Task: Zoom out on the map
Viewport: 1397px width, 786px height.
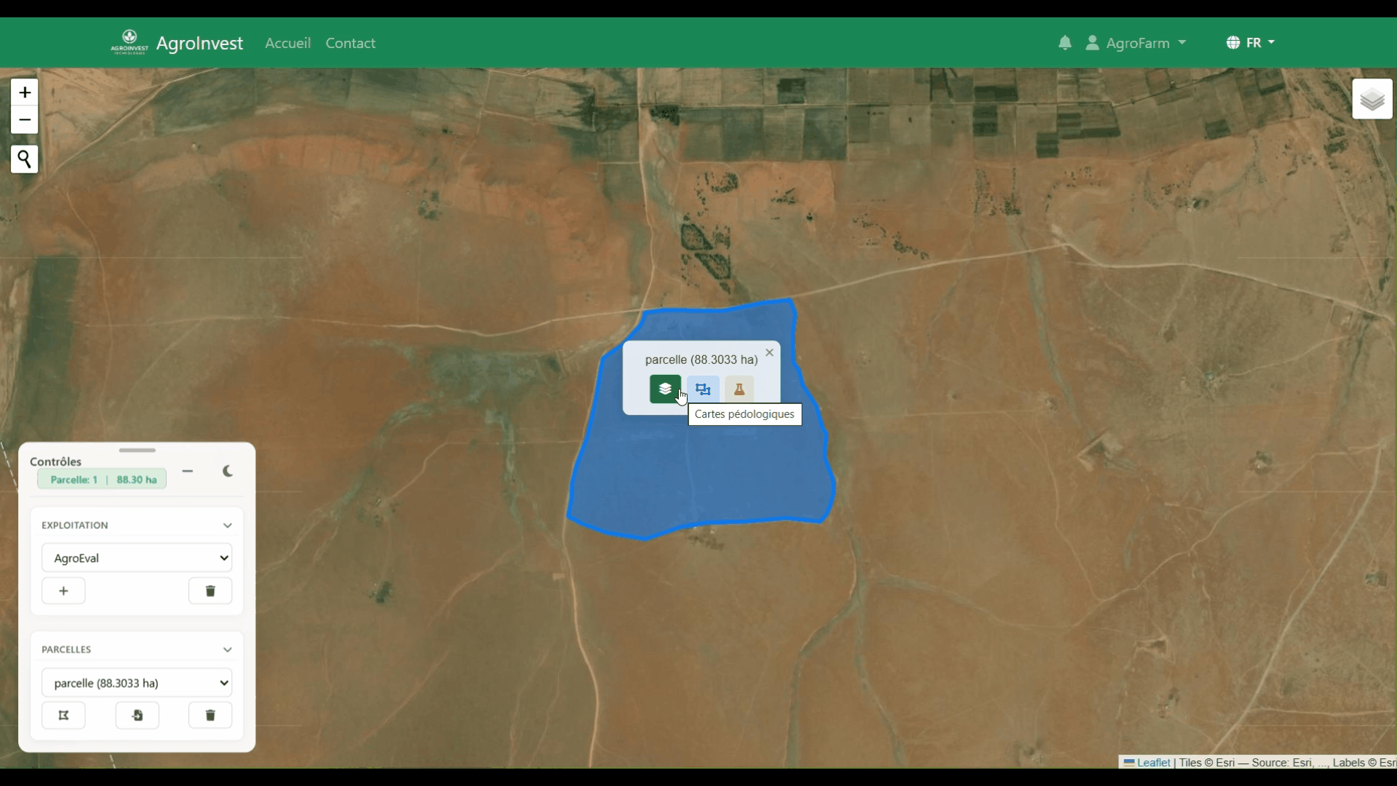Action: click(25, 120)
